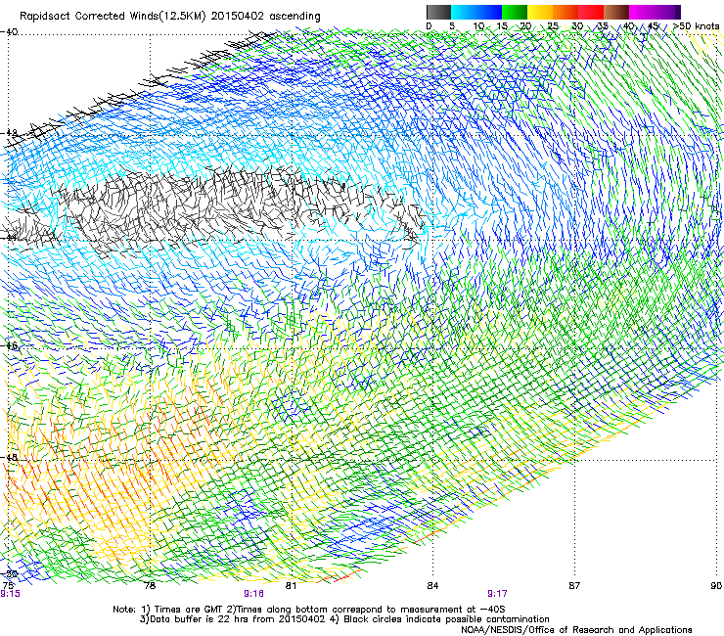724x636 pixels.
Task: Click the latitude label -46
Action: coord(9,345)
